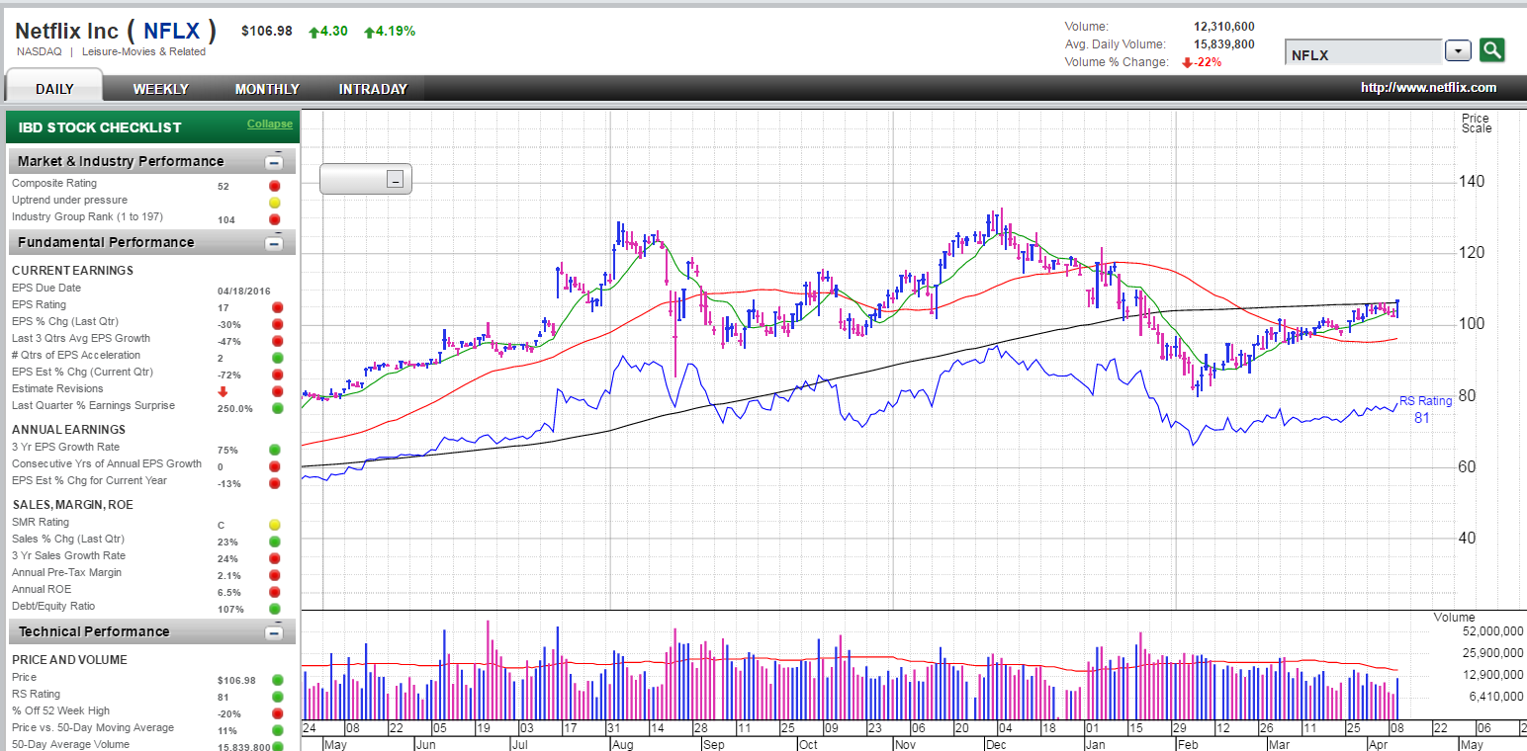
Task: Click red dot beside Estimate Revisions
Action: pyautogui.click(x=277, y=391)
